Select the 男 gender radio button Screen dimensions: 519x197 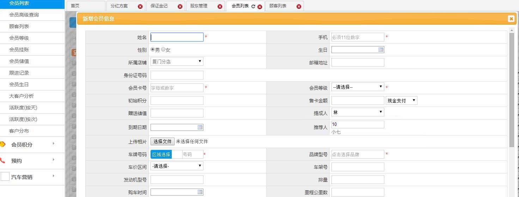pos(153,50)
